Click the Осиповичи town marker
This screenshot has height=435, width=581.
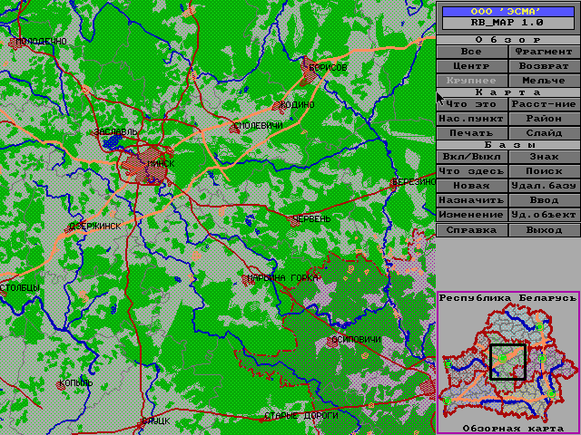coord(331,343)
